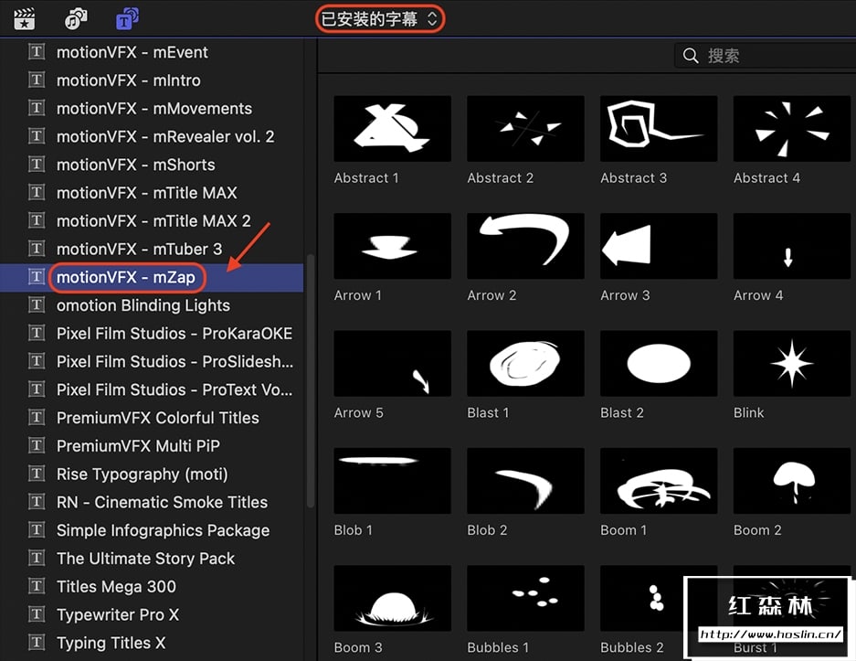Select the Bubbles 1 title thumbnail

click(x=525, y=598)
